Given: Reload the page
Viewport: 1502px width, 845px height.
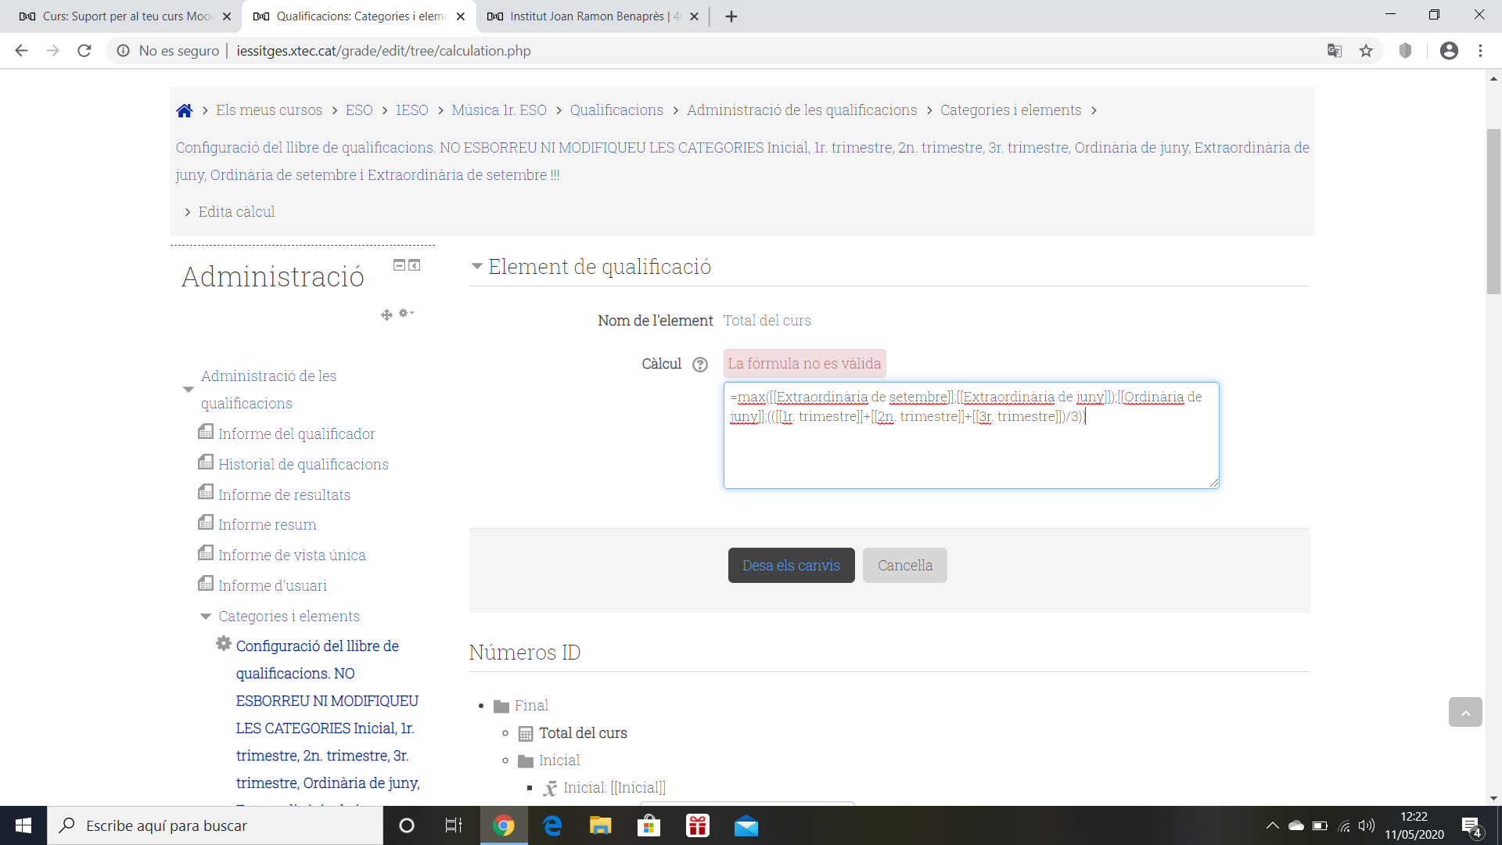Looking at the screenshot, I should (x=84, y=51).
